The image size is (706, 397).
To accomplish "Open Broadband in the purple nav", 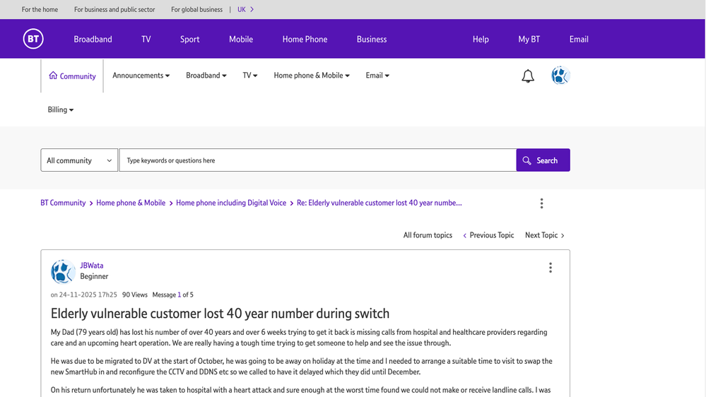I will point(93,39).
